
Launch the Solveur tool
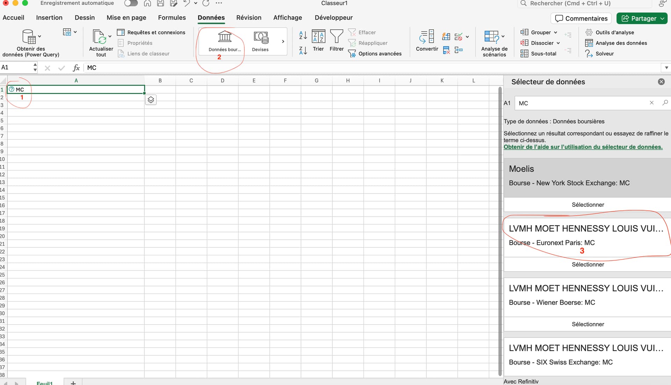point(599,53)
